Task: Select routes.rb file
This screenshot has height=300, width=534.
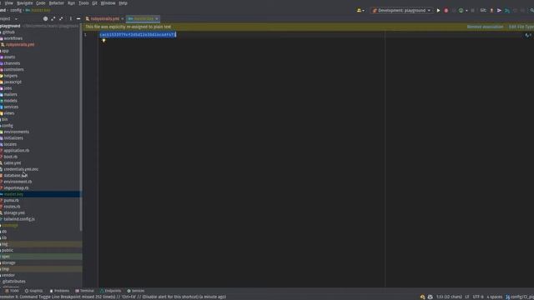Action: click(x=12, y=207)
